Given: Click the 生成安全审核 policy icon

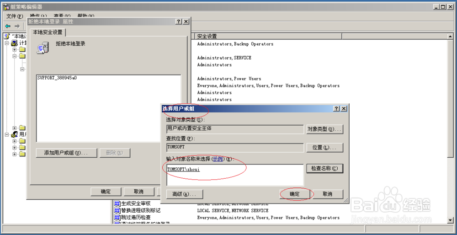Looking at the screenshot, I should click(x=117, y=203).
